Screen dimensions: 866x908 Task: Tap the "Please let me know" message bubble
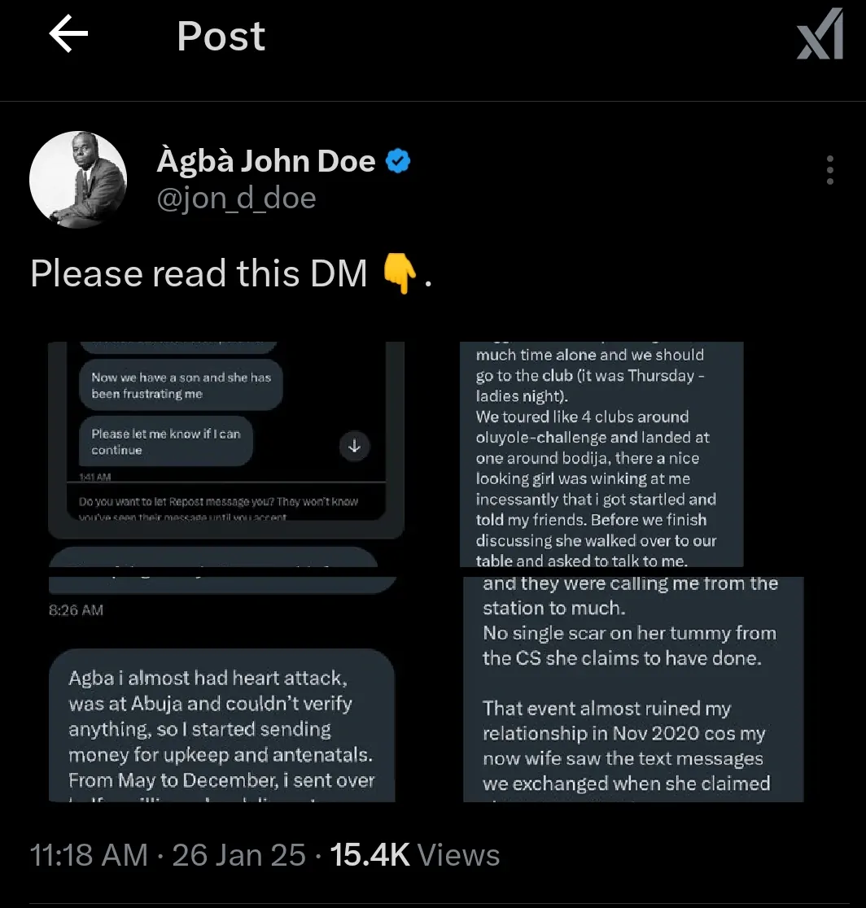(166, 441)
